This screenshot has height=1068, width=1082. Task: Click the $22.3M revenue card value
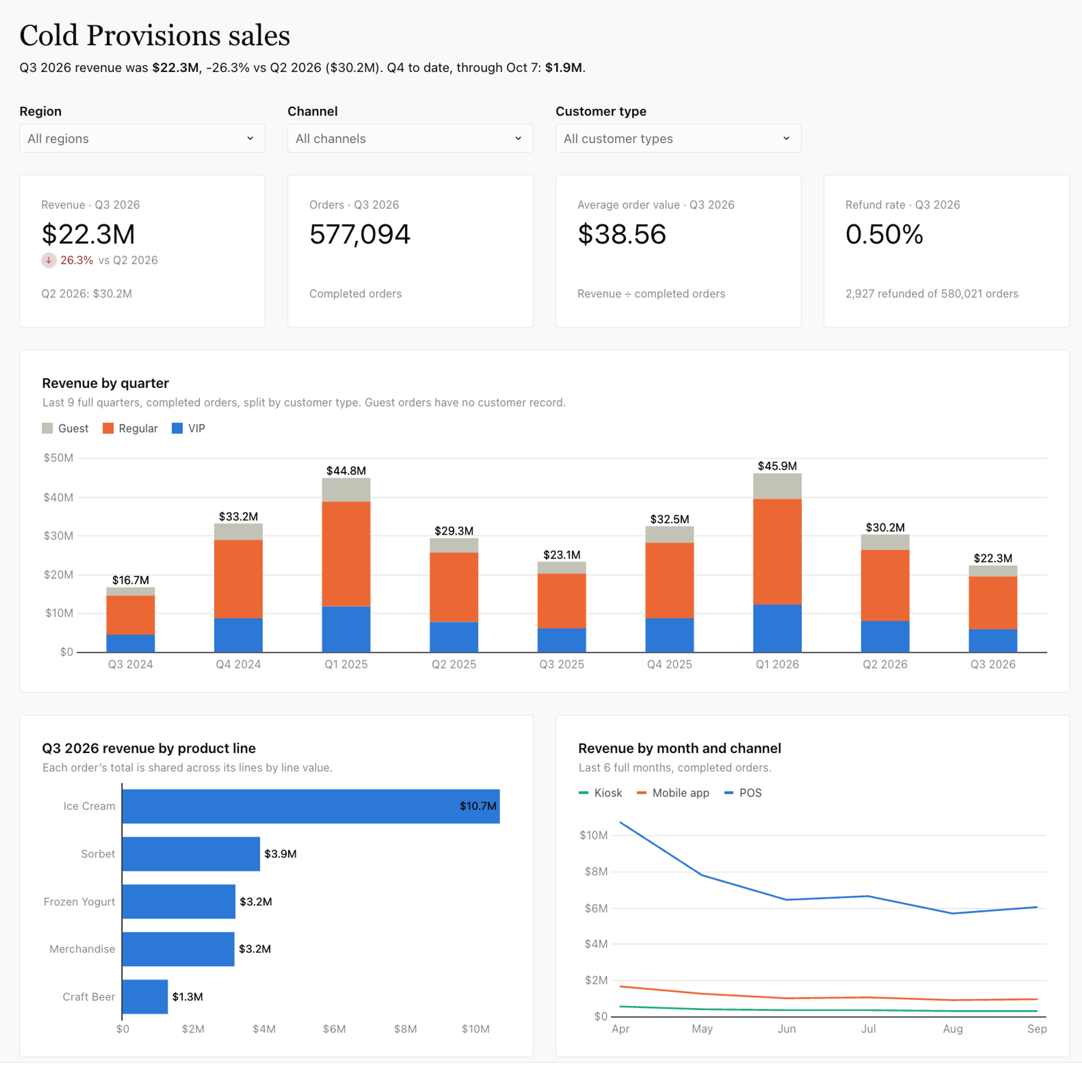pyautogui.click(x=88, y=234)
